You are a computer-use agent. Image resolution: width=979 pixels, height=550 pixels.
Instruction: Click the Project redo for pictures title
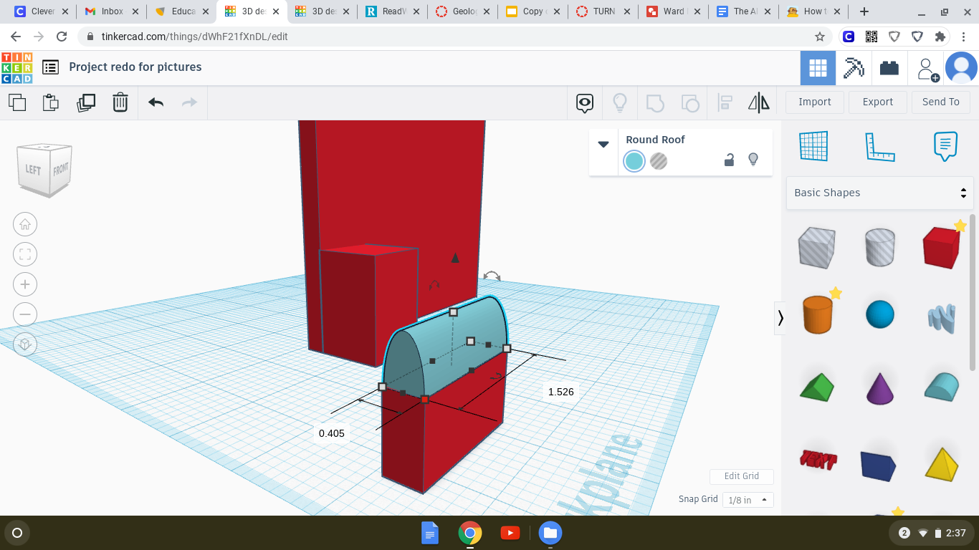135,67
